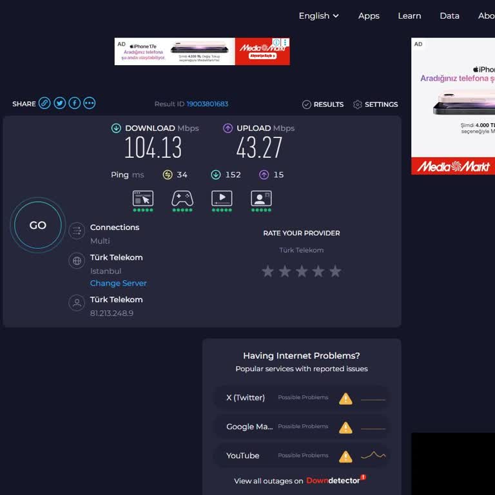The width and height of the screenshot is (495, 495).
Task: Click YouTube warning triangle icon
Action: [345, 457]
